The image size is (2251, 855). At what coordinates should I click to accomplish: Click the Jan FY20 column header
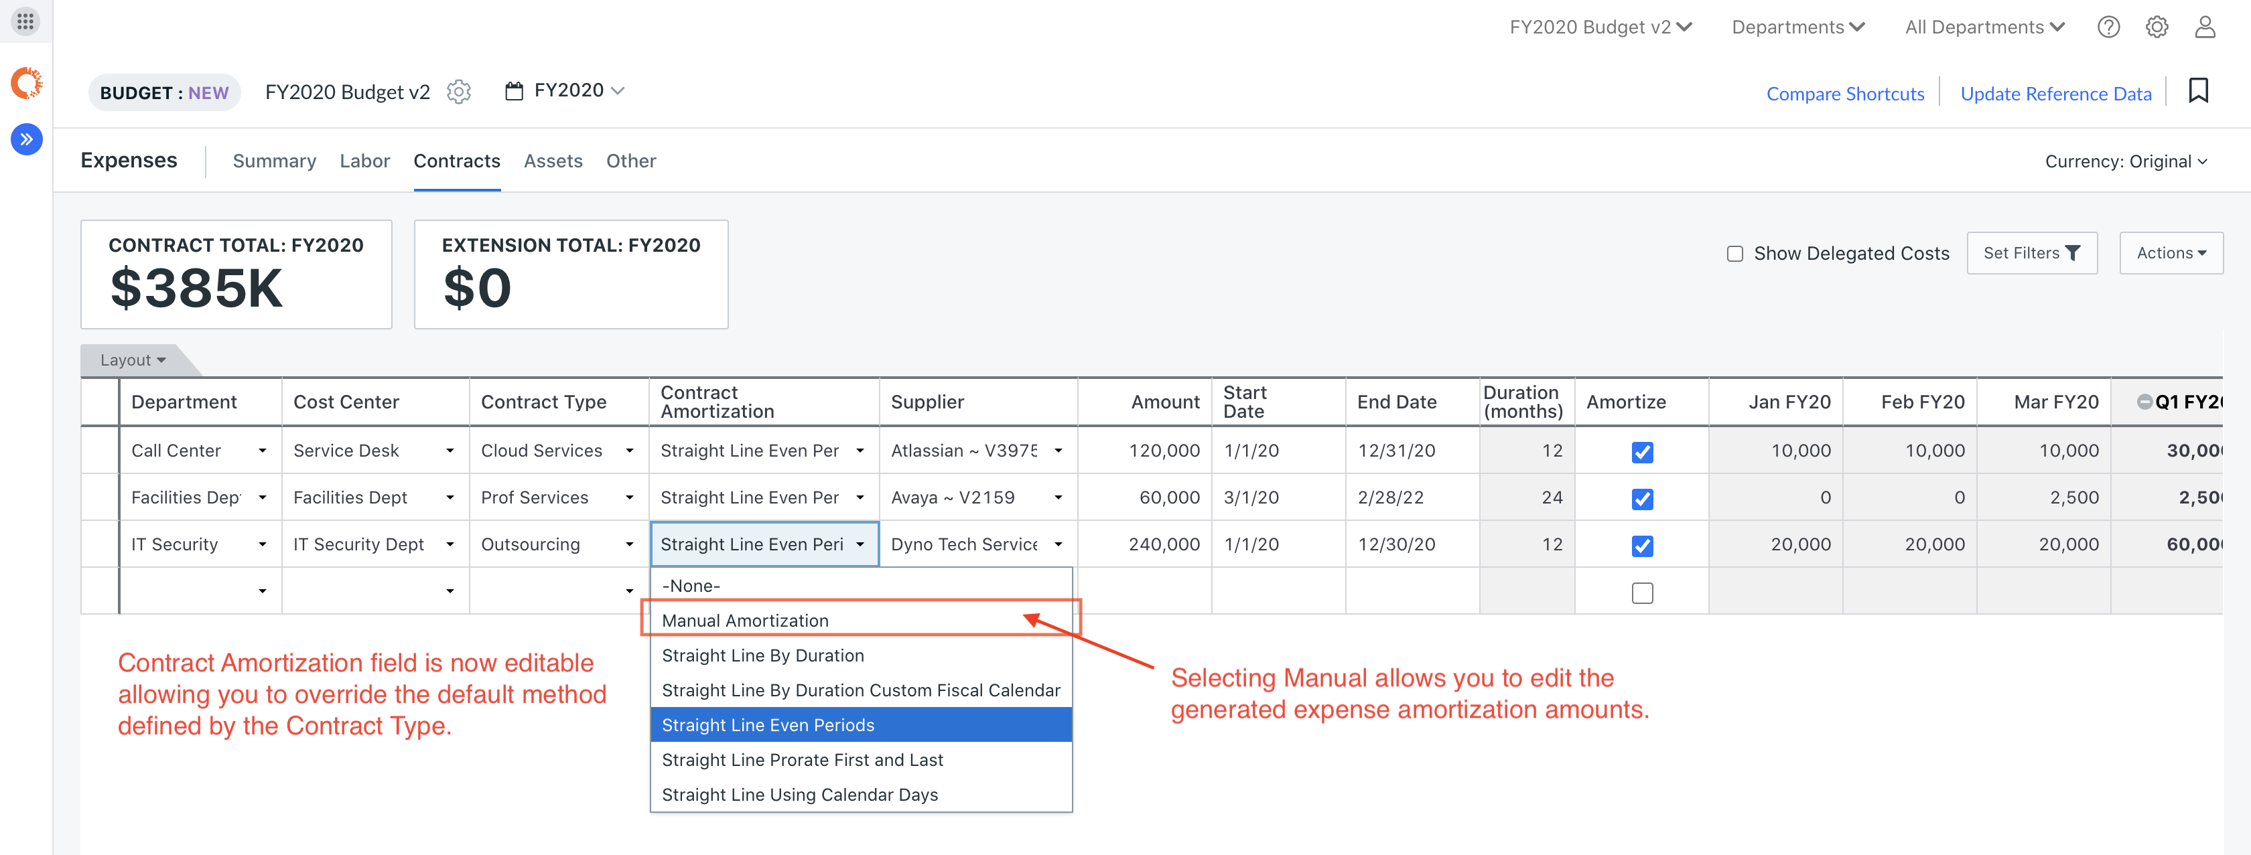(1775, 402)
